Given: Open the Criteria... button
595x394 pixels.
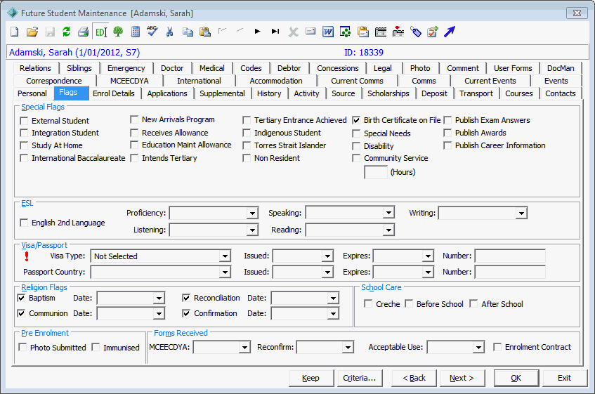Looking at the screenshot, I should pos(360,378).
